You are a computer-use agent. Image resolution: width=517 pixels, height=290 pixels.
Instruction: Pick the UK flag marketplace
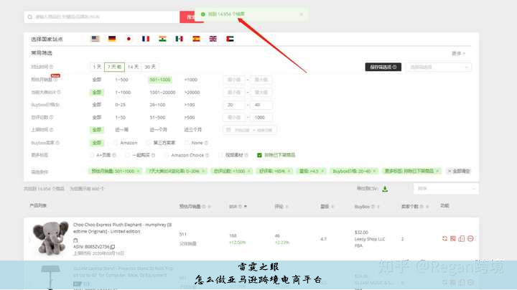[213, 39]
